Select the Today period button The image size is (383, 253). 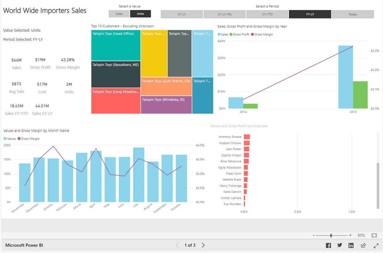coord(353,14)
